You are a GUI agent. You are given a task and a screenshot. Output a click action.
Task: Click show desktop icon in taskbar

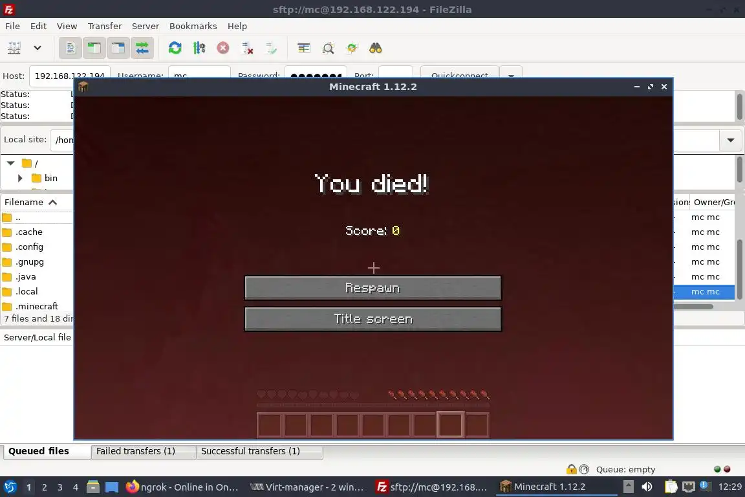112,487
